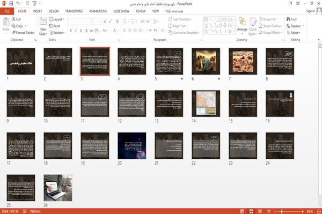This screenshot has height=214, width=322.
Task: Open the font name combo box
Action: [80, 21]
